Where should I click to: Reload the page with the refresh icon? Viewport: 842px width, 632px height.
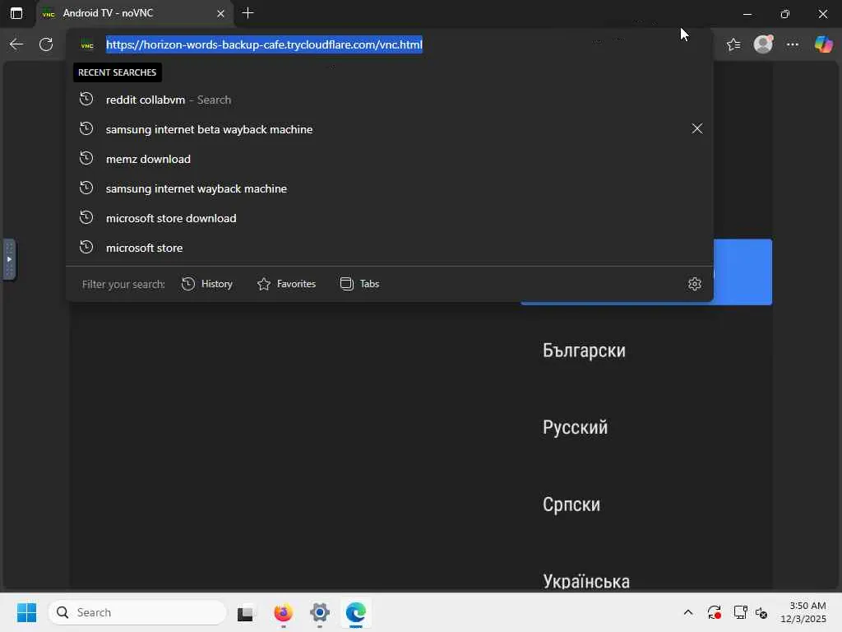click(x=46, y=44)
